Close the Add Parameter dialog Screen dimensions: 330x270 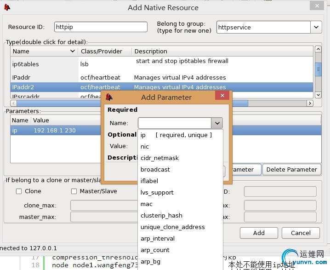222,96
